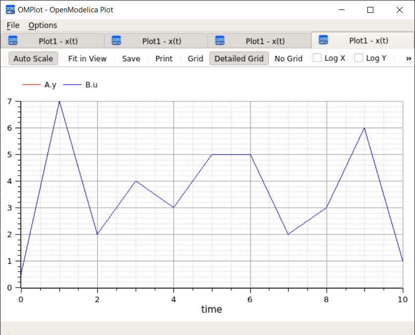The height and width of the screenshot is (335, 415).
Task: Click the OMPlot icon on the first Plot1 tab
Action: point(12,41)
